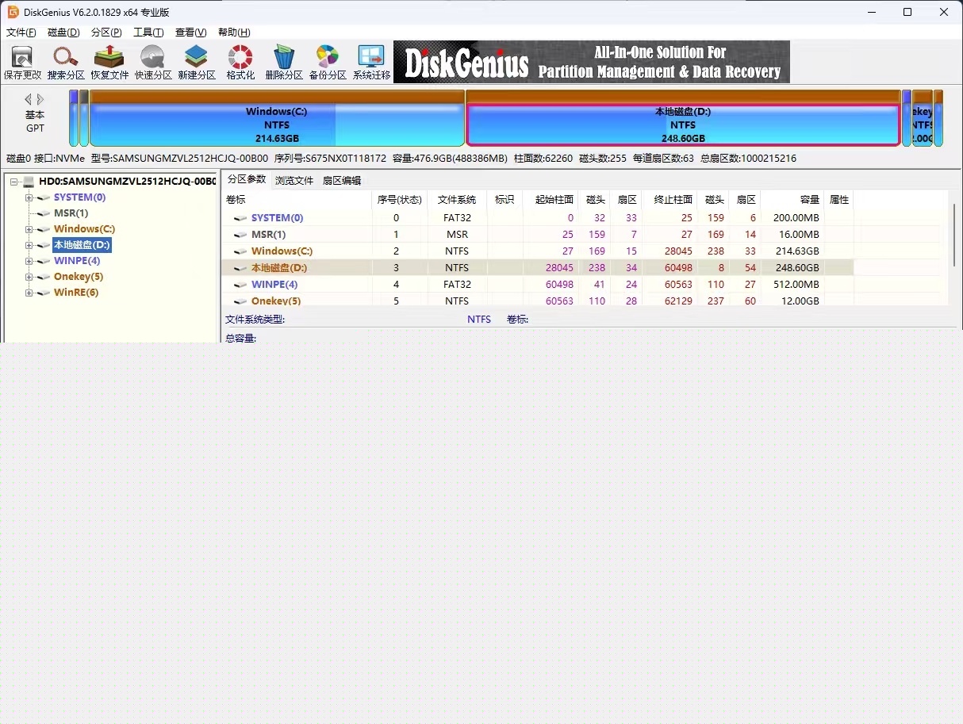Open the 工具(T) menu

point(148,33)
